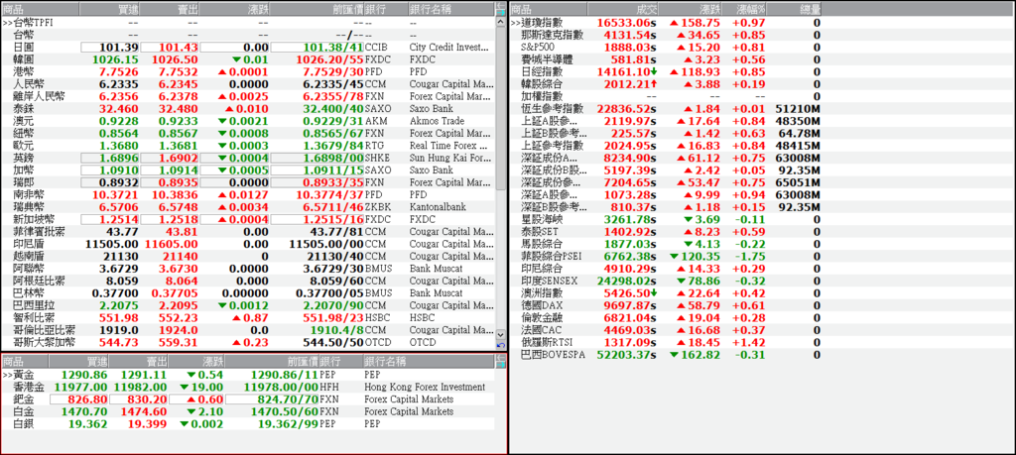Select the 印度SENSEX index row

pyautogui.click(x=666, y=281)
